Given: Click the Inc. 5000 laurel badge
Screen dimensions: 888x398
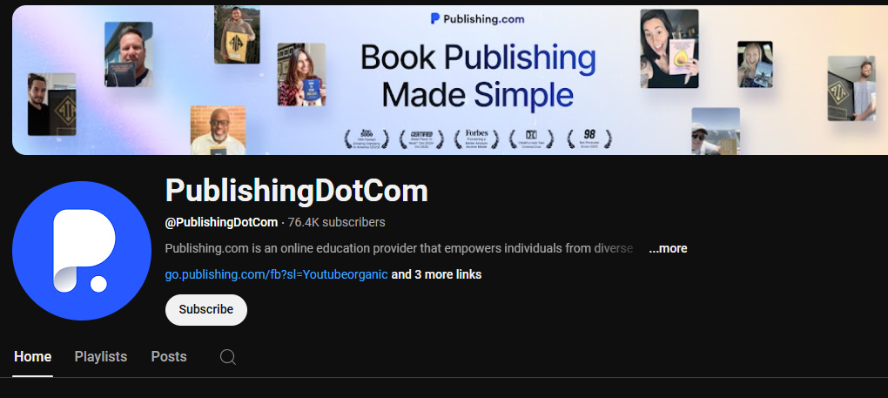Looking at the screenshot, I should pyautogui.click(x=367, y=138).
